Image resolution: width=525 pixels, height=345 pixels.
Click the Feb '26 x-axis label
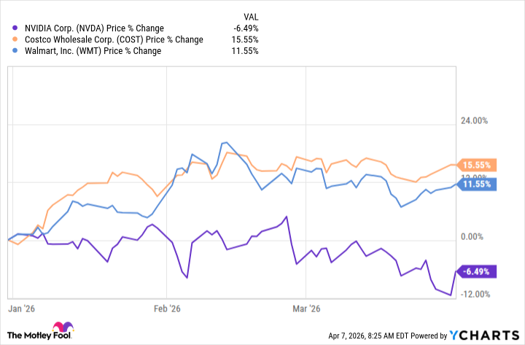(167, 309)
